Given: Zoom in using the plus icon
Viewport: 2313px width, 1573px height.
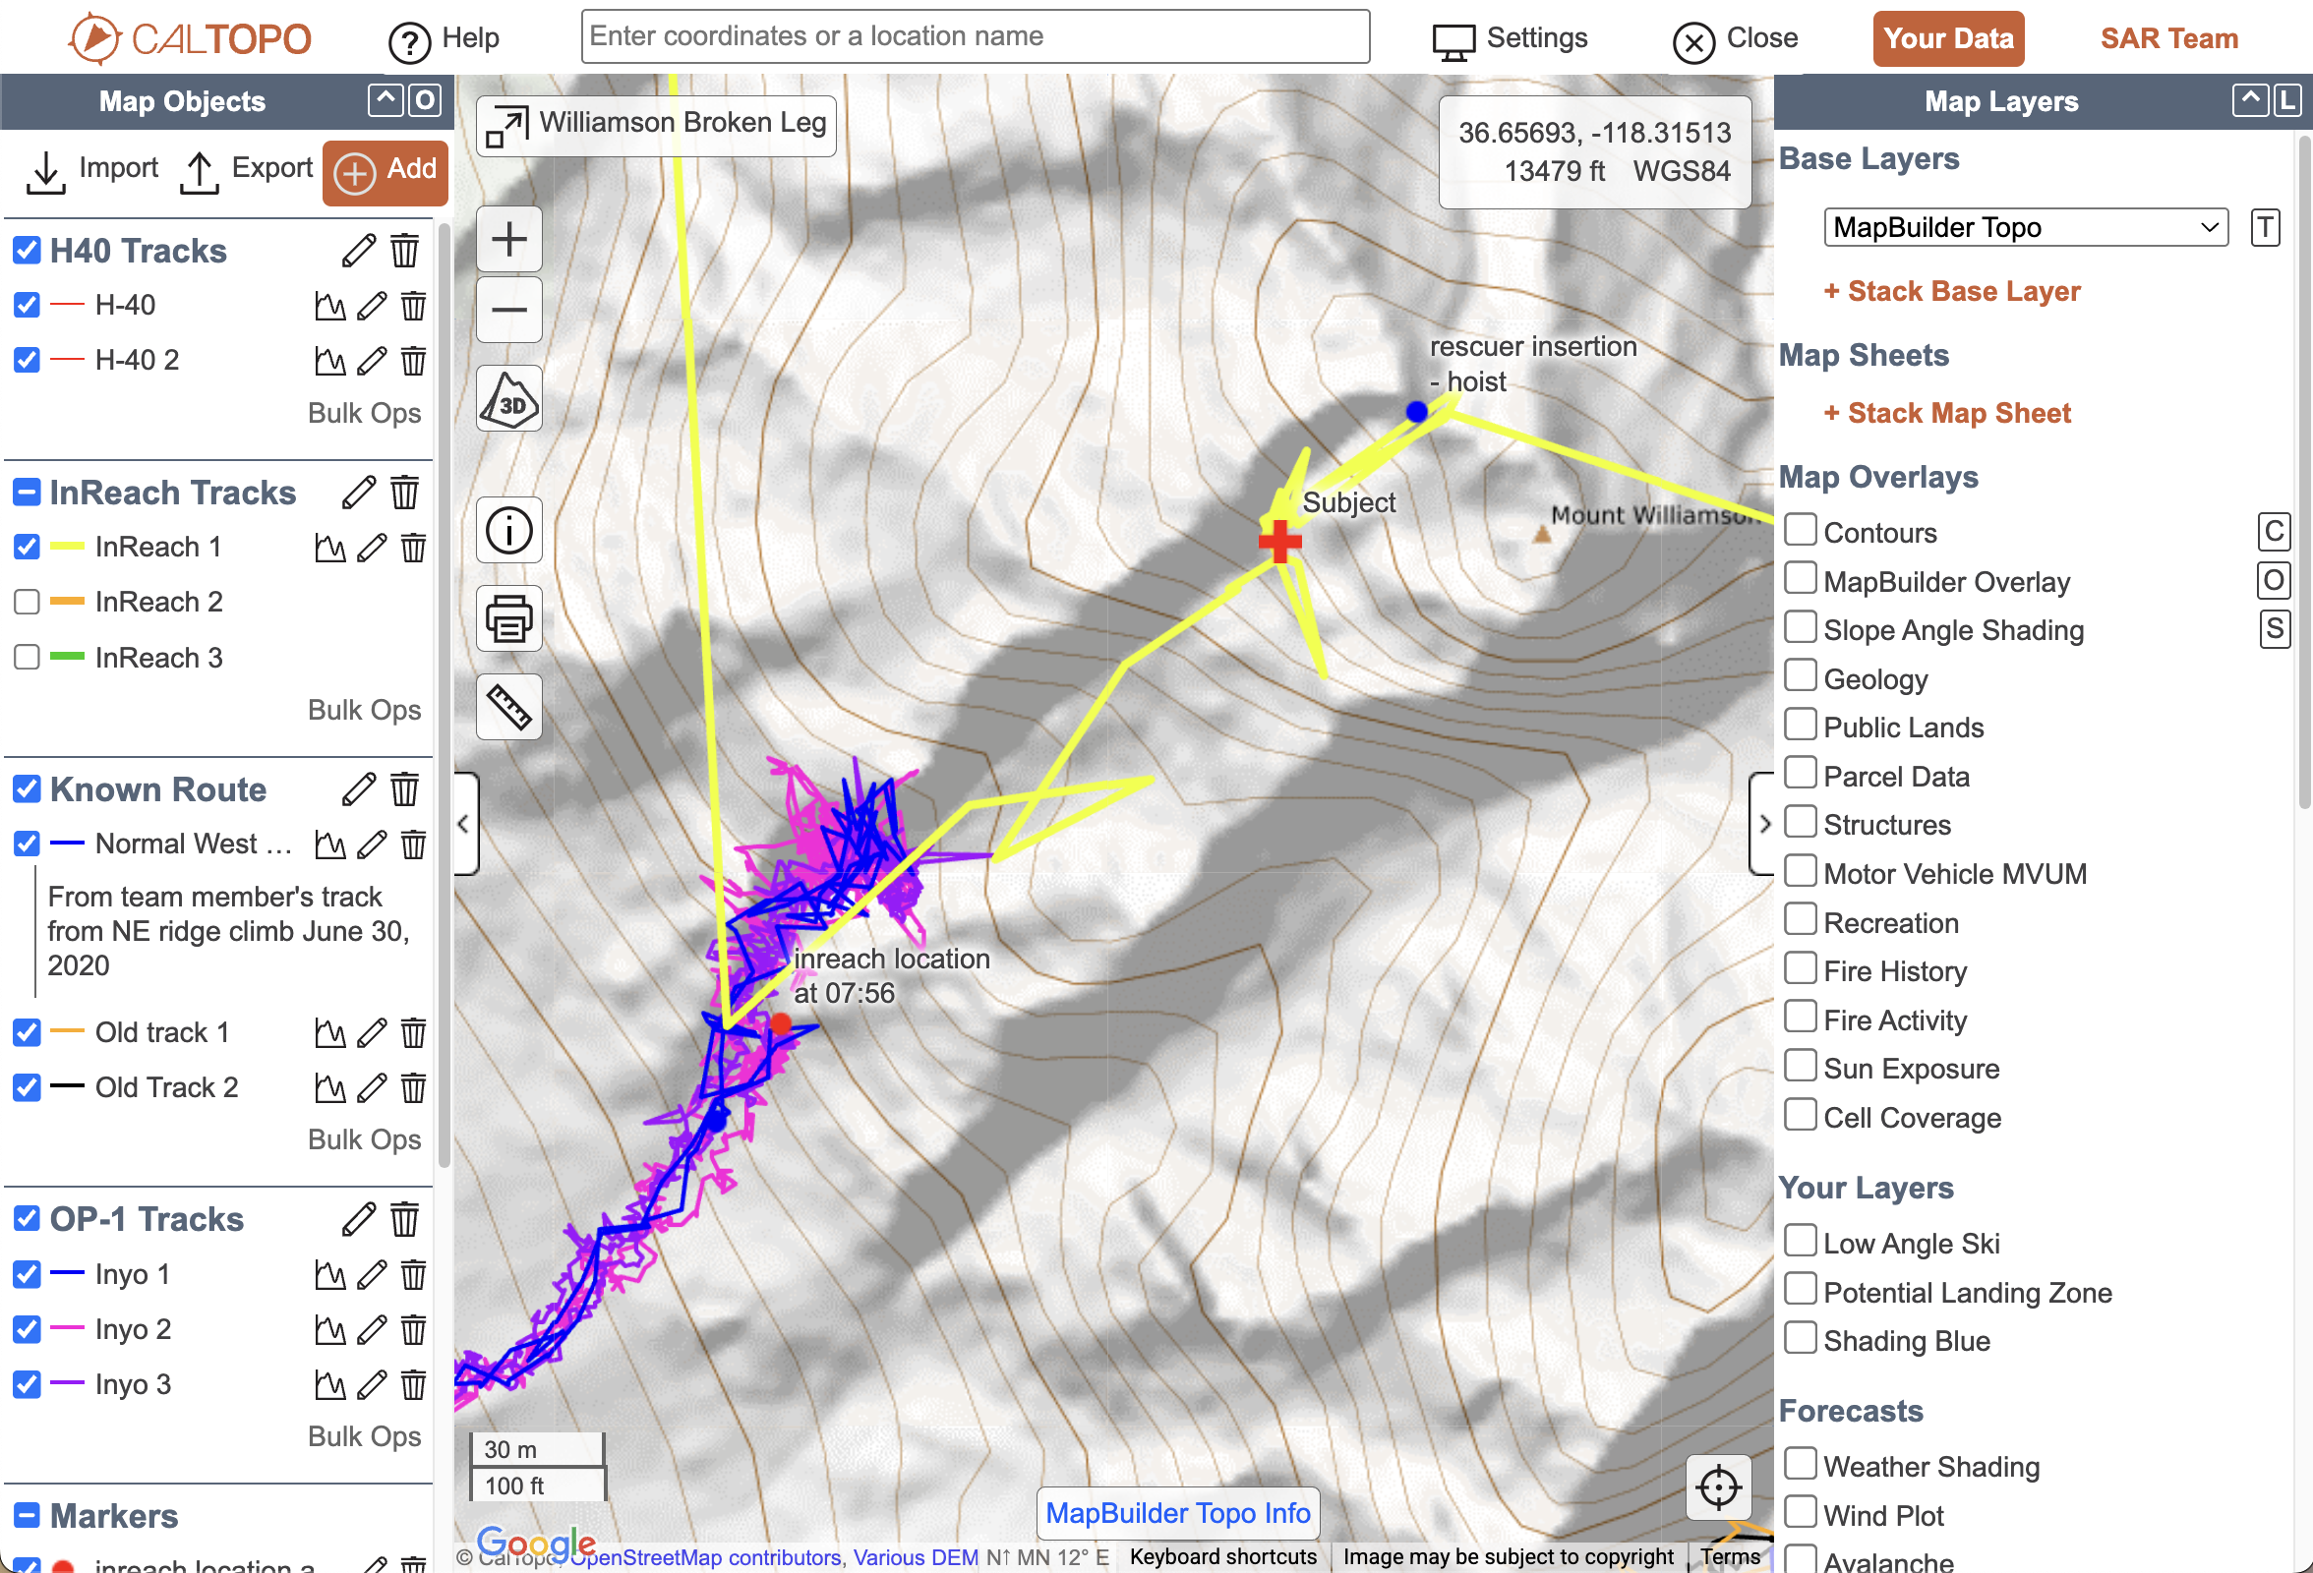Looking at the screenshot, I should (508, 238).
